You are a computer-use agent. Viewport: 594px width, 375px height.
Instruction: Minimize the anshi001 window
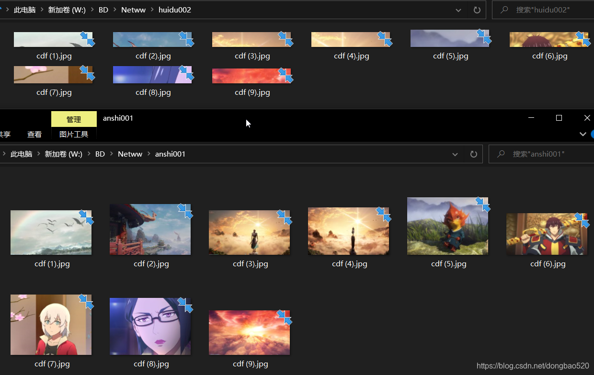coord(531,118)
